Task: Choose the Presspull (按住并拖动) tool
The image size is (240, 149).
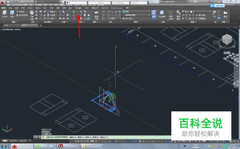Action: tap(22, 15)
